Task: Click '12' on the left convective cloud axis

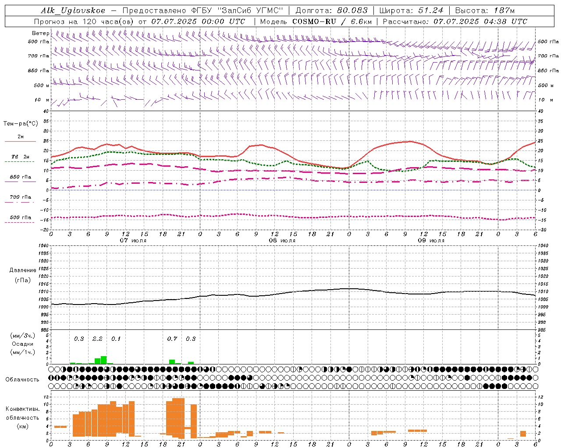Action: (46, 397)
